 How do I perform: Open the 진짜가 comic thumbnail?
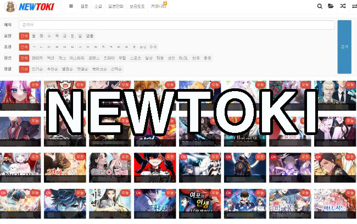[65, 167]
